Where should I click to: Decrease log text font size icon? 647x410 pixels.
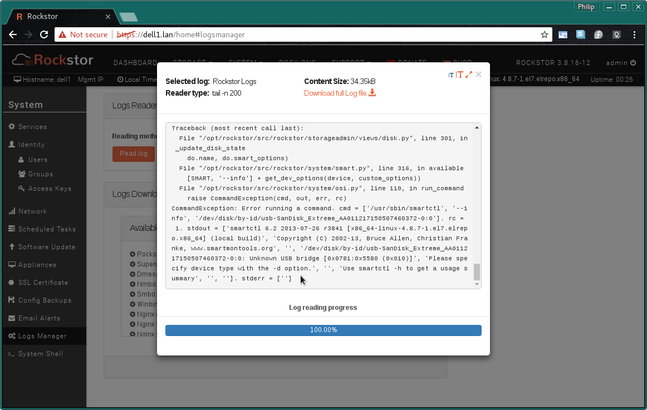[x=450, y=75]
